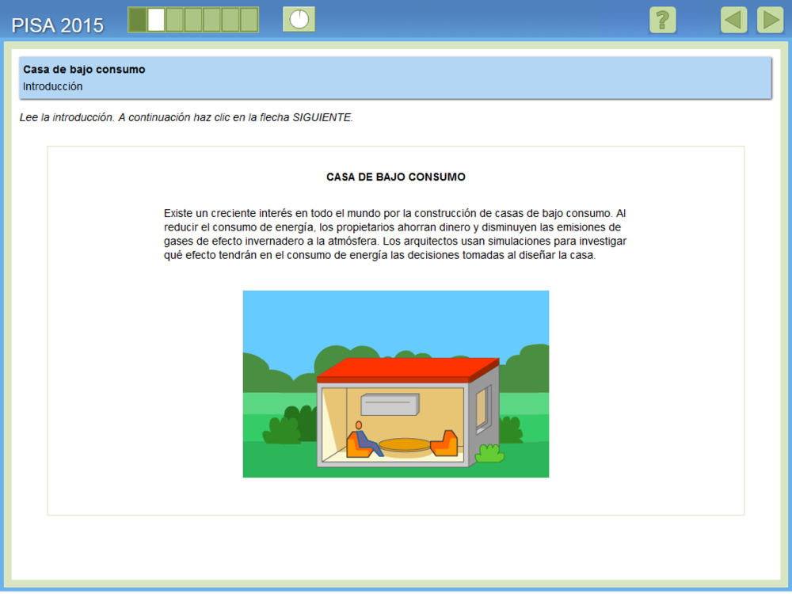Screen dimensions: 792x594
Task: Select the first dark green progress box
Action: click(137, 20)
